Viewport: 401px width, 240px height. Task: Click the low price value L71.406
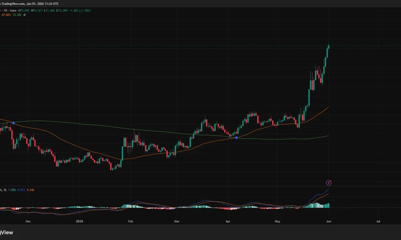(49, 10)
